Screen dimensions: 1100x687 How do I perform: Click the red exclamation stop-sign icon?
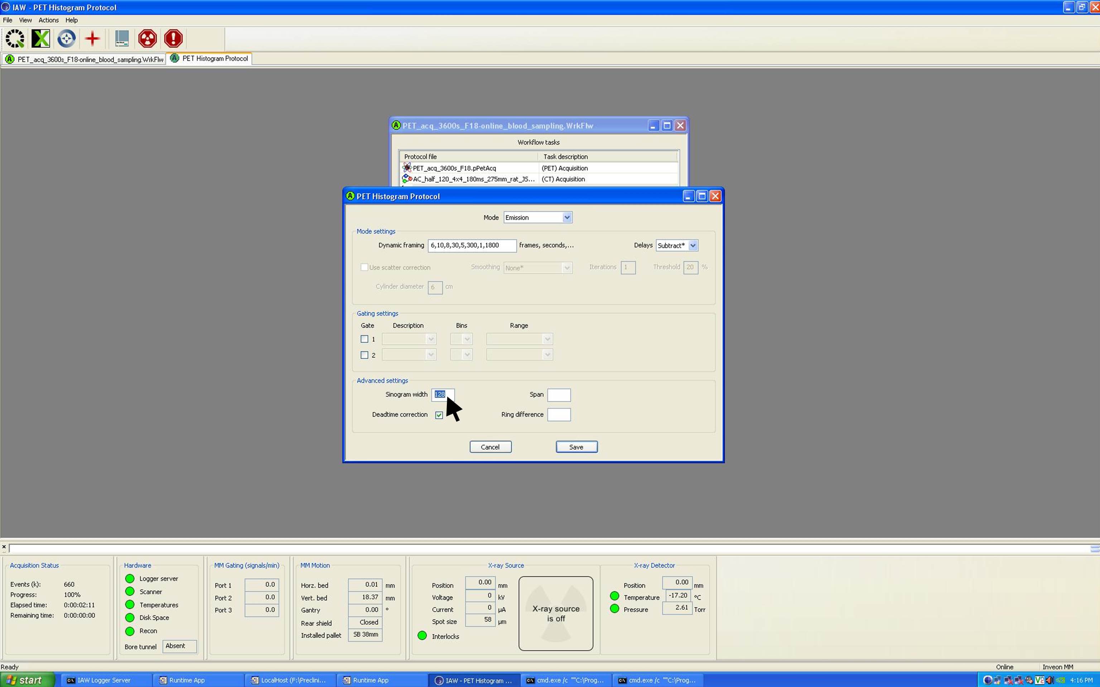[x=173, y=39]
